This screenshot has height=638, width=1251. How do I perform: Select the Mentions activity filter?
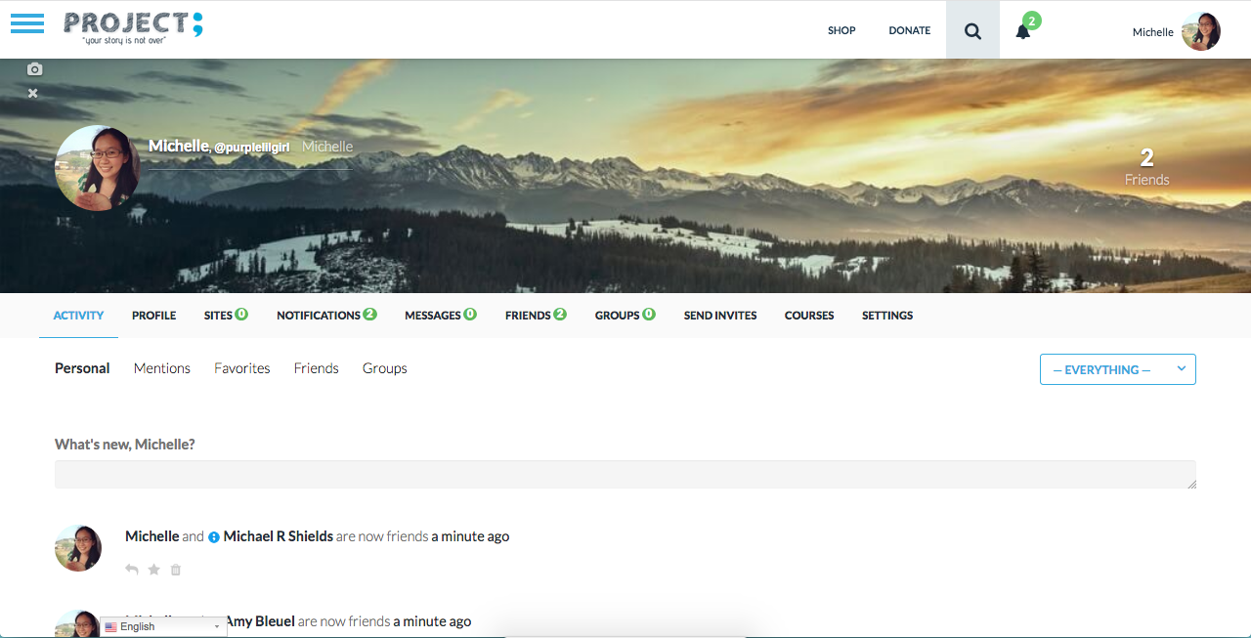(162, 368)
